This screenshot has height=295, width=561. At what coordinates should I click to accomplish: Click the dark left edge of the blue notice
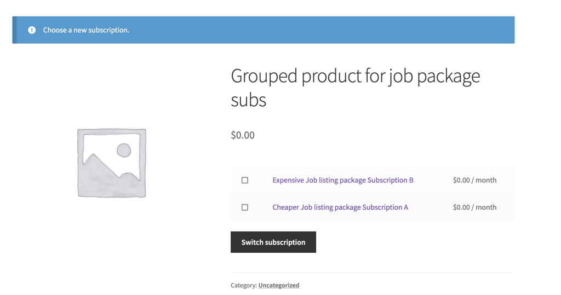[x=14, y=30]
